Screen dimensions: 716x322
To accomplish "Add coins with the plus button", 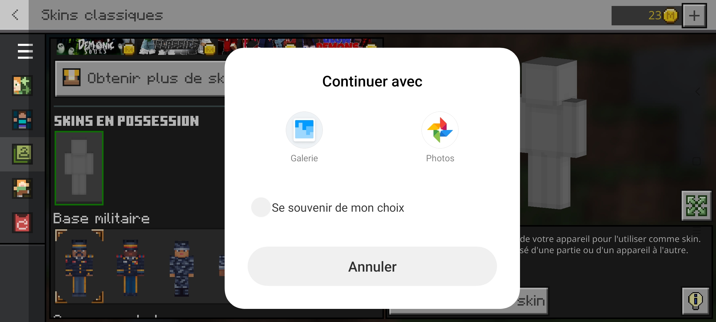I will [x=694, y=16].
